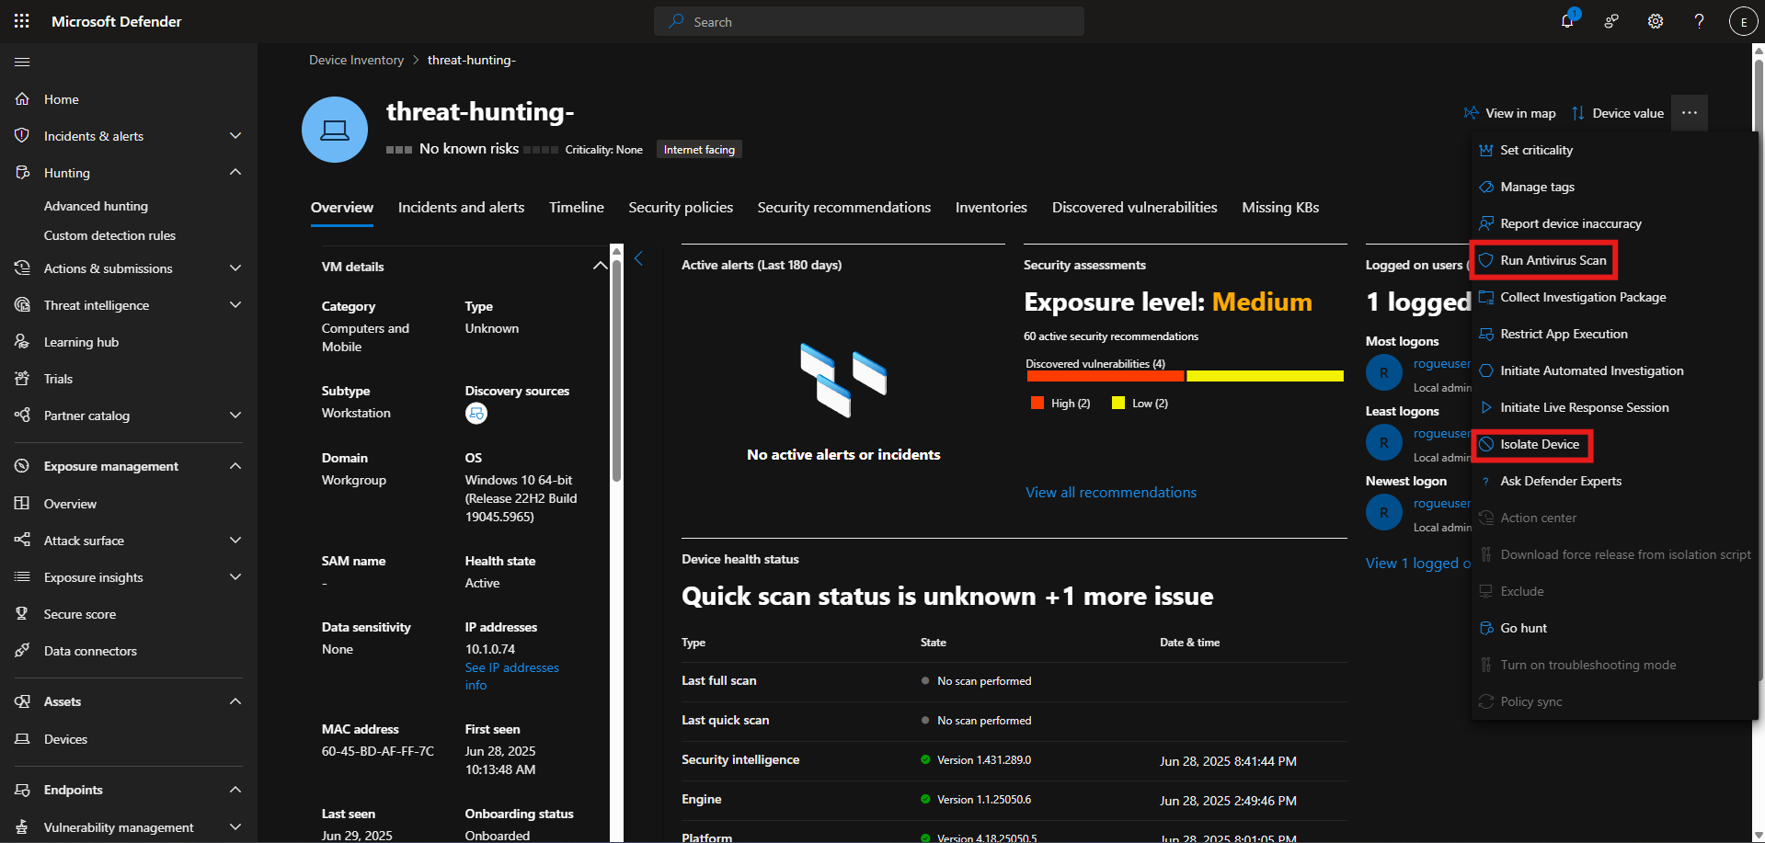Switch to Discovered vulnerabilities tab

coord(1134,208)
